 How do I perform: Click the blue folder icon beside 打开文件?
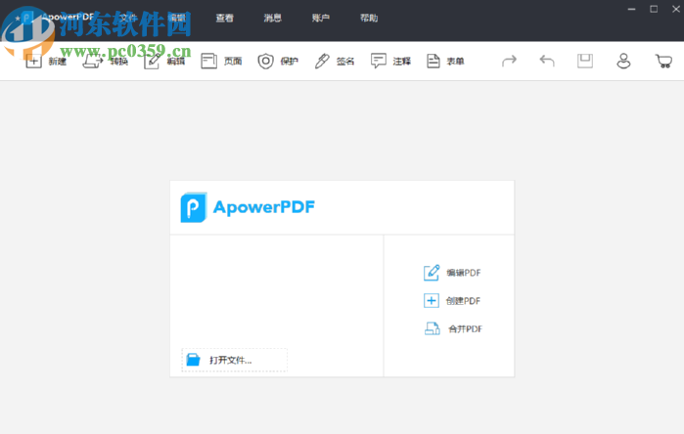tap(193, 360)
